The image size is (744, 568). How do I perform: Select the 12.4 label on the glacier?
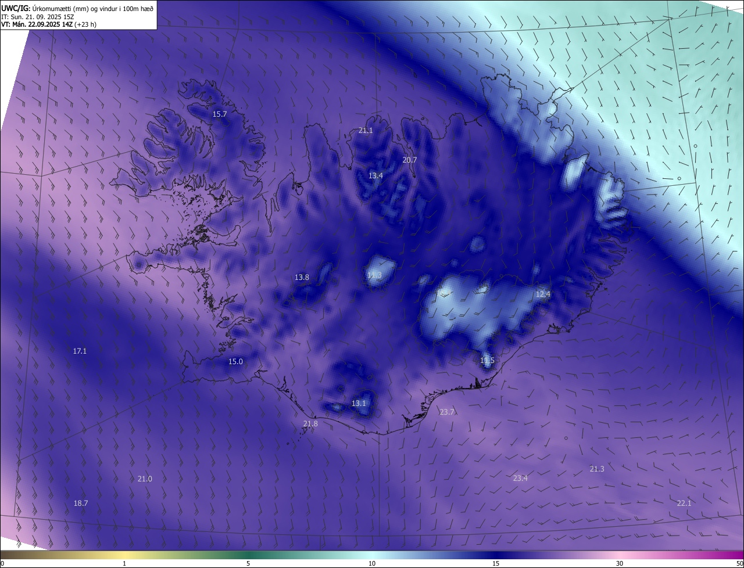[x=543, y=294]
